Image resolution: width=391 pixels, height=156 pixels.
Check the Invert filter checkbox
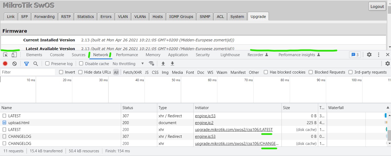(61, 72)
